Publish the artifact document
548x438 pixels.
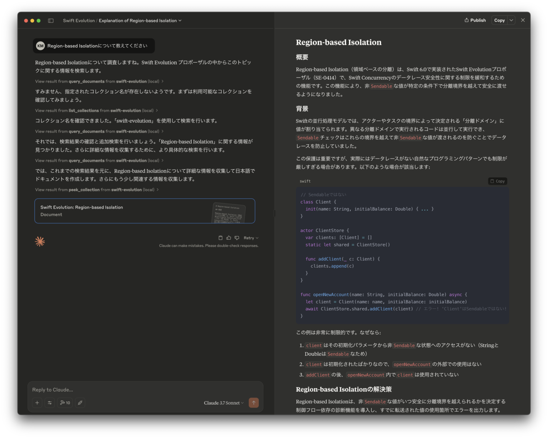[x=475, y=20]
